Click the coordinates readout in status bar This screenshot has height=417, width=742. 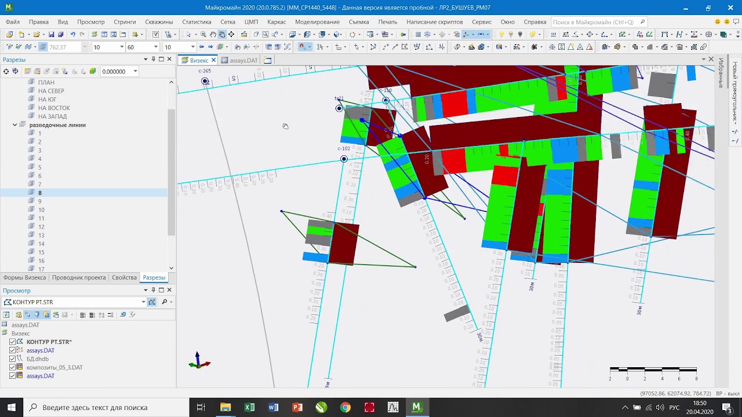click(x=675, y=394)
